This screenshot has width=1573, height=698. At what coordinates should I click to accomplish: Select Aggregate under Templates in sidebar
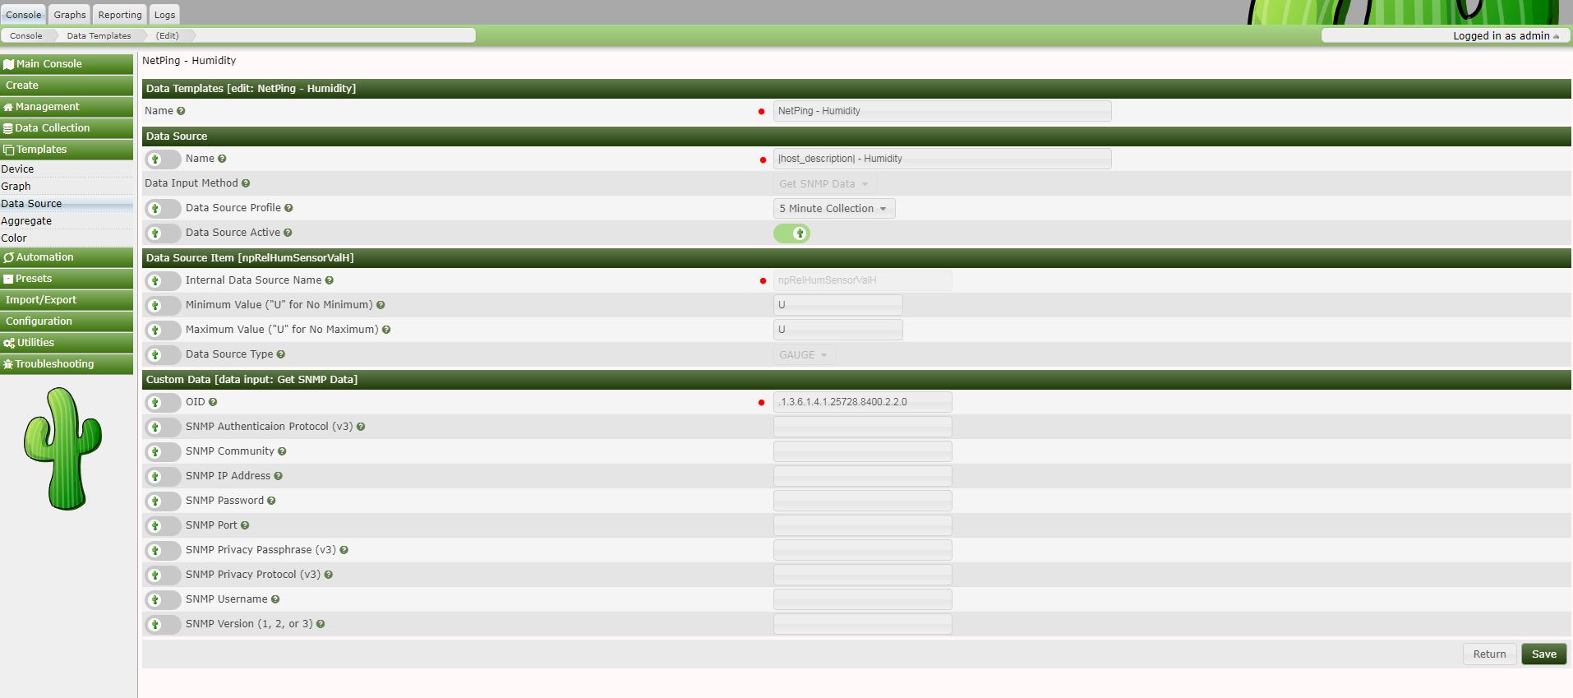pos(26,221)
